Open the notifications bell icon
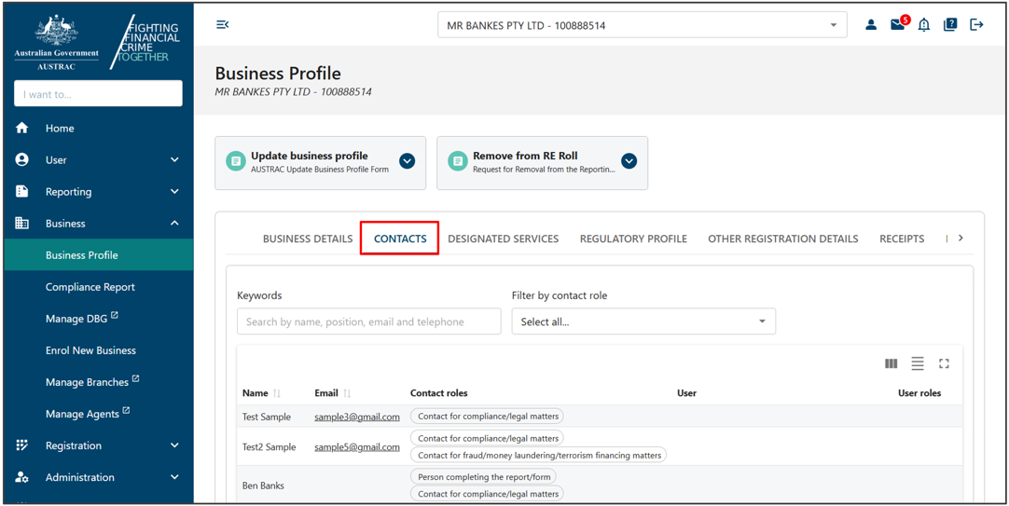This screenshot has height=506, width=1009. click(x=924, y=25)
